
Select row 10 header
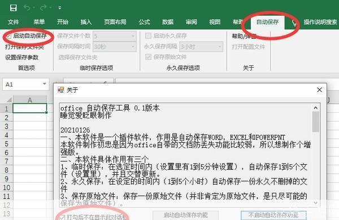coord(6,187)
